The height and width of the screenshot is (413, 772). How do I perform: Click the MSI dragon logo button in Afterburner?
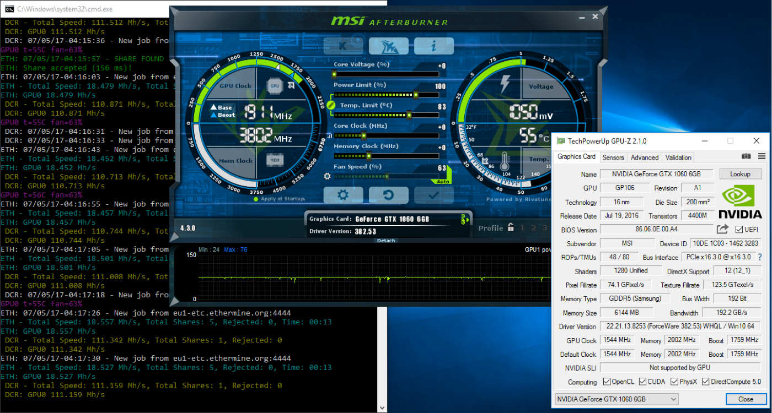[x=389, y=46]
